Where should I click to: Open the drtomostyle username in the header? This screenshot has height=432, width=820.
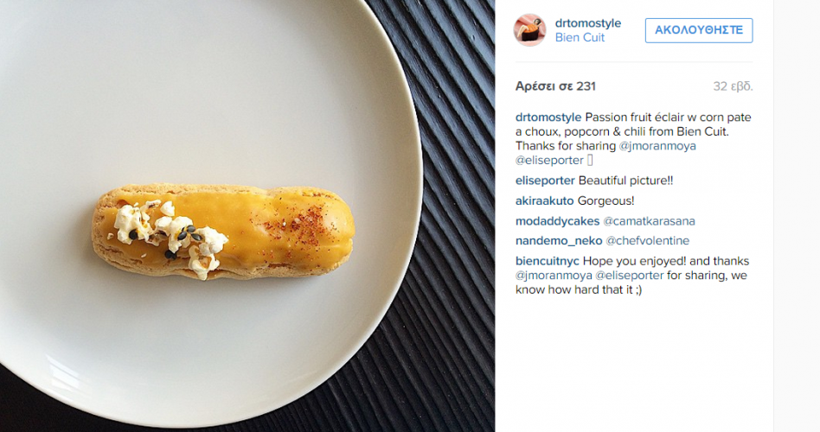click(x=588, y=23)
